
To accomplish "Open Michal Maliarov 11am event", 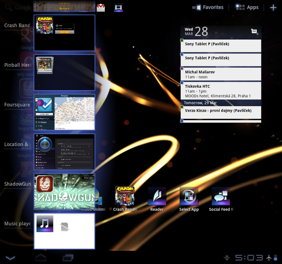I will pyautogui.click(x=220, y=74).
